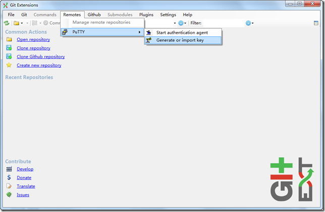This screenshot has width=325, height=212.
Task: Click the layout toggle icon at the toolbar's right end
Action: click(x=316, y=23)
